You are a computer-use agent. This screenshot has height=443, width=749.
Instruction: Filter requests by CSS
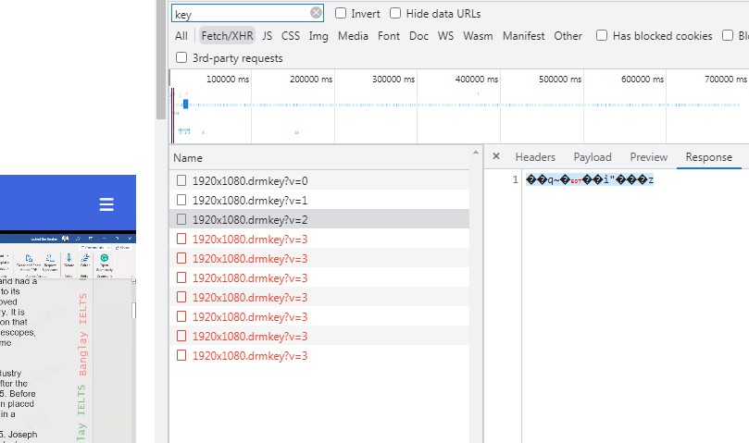291,36
